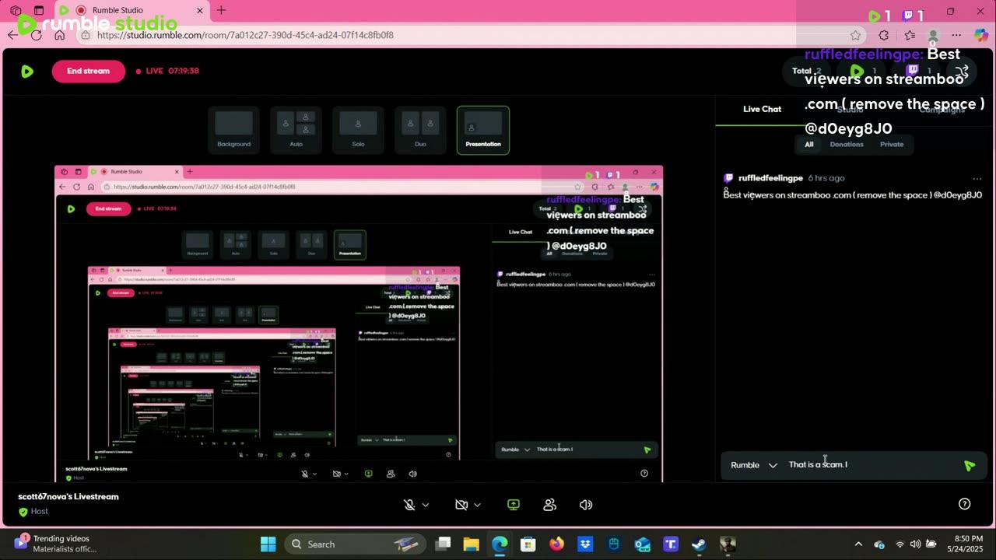The image size is (996, 560).
Task: Select the Auto layout
Action: [296, 130]
